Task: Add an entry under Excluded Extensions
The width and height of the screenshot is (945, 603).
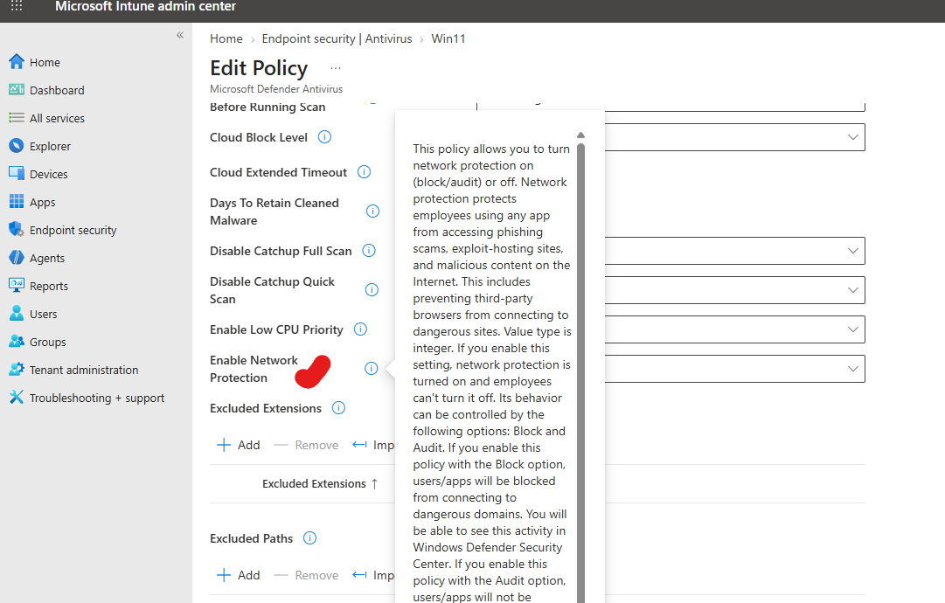Action: pos(239,445)
